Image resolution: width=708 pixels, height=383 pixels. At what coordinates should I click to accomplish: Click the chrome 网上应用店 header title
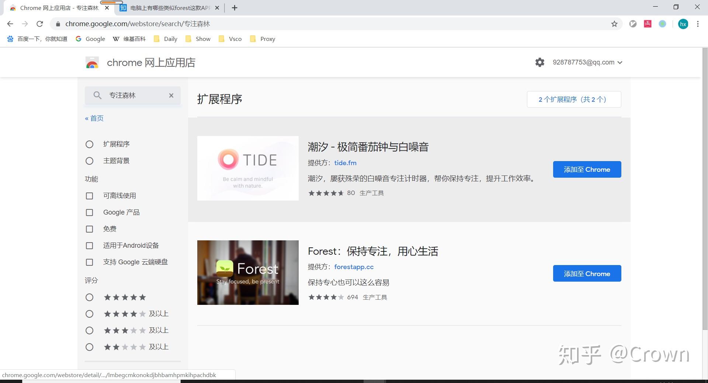click(151, 63)
